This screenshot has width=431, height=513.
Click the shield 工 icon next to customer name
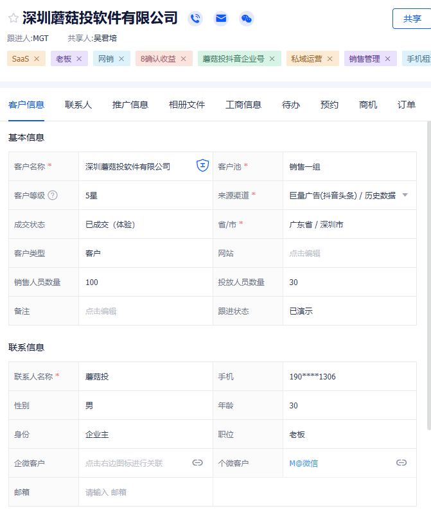pyautogui.click(x=202, y=166)
